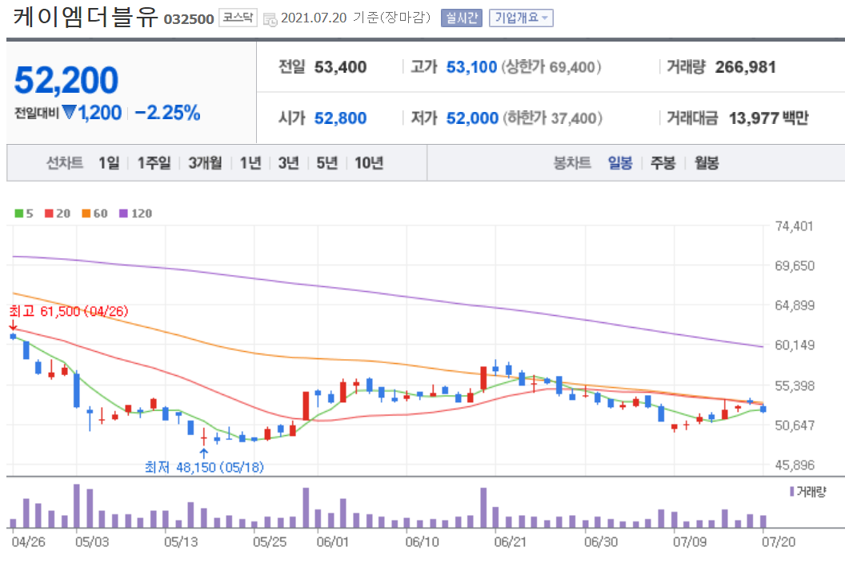Viewport: 845px width, 563px height.
Task: Click the green 5-day moving average swatch
Action: (x=19, y=214)
